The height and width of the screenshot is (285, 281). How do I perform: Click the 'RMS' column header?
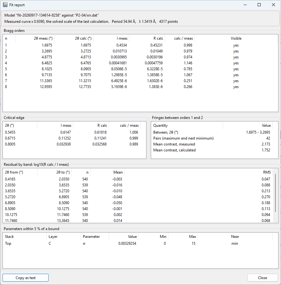pyautogui.click(x=267, y=172)
